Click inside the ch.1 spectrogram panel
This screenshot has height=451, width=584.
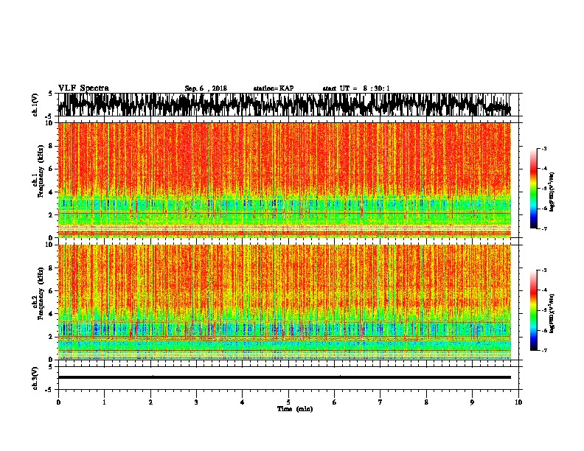point(288,180)
